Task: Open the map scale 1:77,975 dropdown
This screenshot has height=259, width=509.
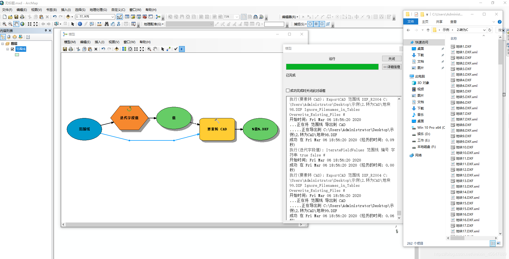Action: click(113, 17)
